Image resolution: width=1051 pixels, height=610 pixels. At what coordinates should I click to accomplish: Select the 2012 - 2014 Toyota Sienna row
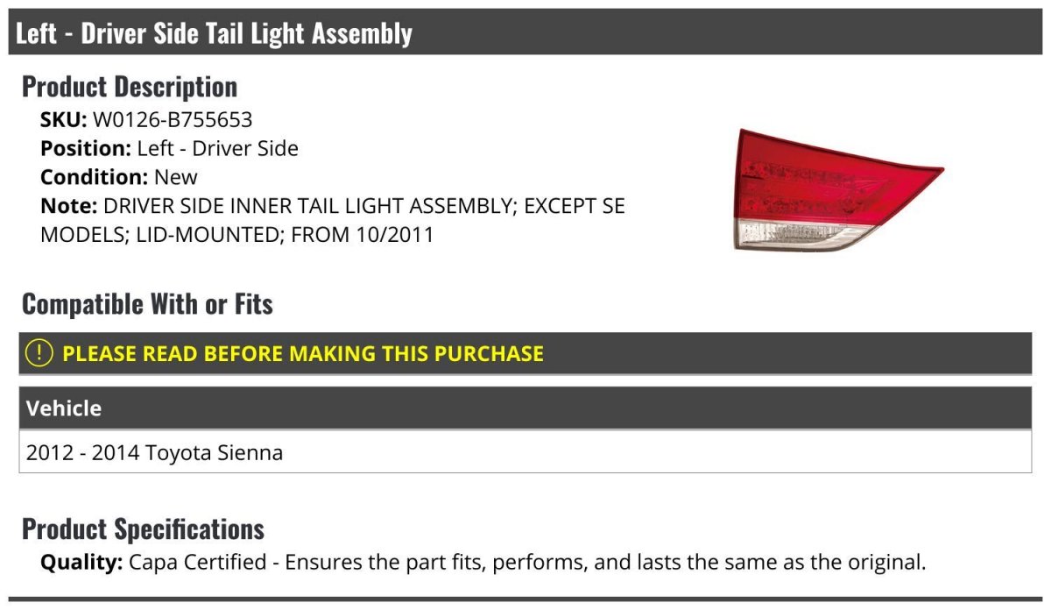click(x=155, y=453)
